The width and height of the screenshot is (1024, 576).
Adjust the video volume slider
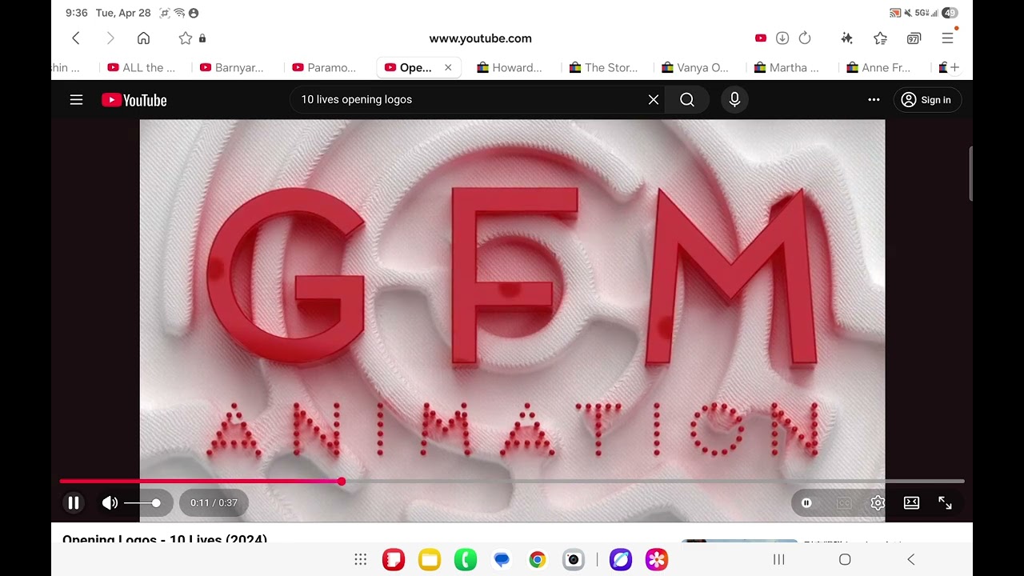[144, 503]
